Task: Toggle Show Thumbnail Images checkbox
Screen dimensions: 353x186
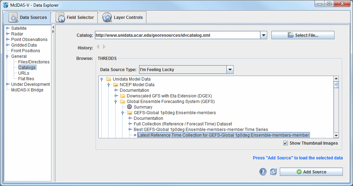Action: (x=285, y=143)
